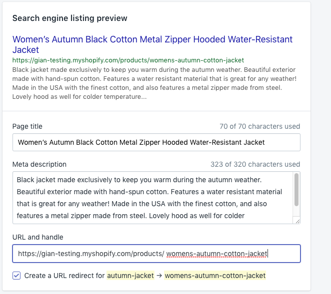
Task: Click the Page title input field
Action: pos(156,142)
